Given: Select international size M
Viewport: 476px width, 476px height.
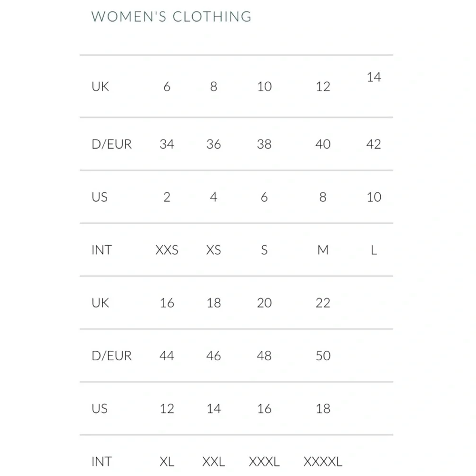Looking at the screenshot, I should coord(323,250).
